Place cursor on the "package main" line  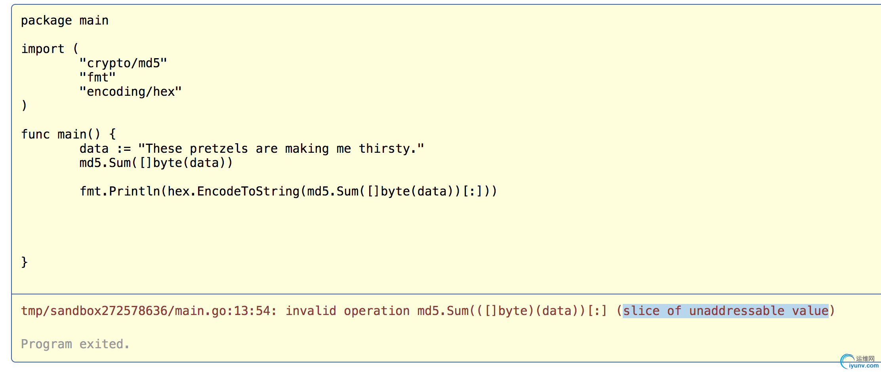click(65, 21)
